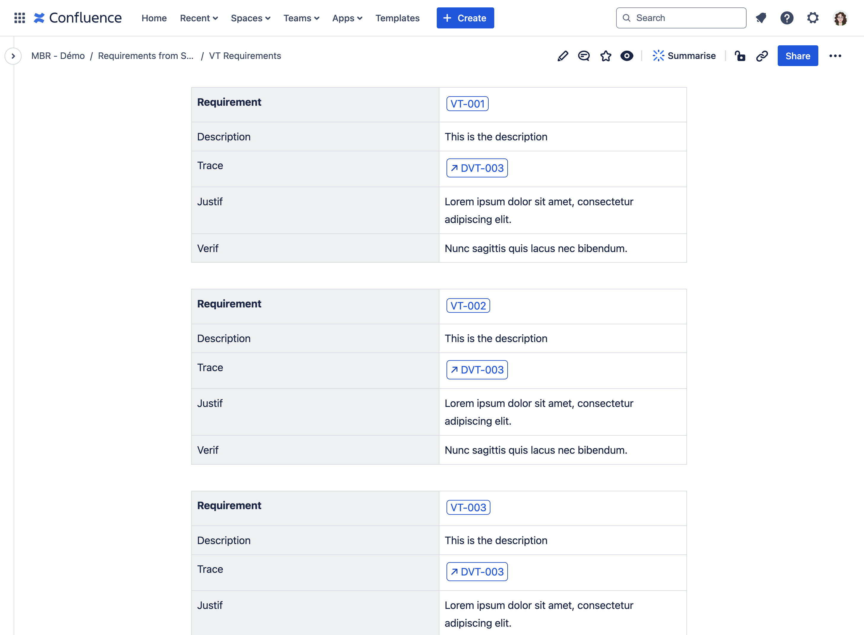The width and height of the screenshot is (864, 635).
Task: Click the Create button
Action: point(465,18)
